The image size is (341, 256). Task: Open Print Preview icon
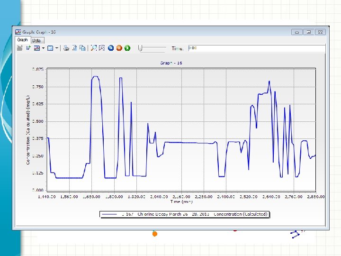coord(74,48)
